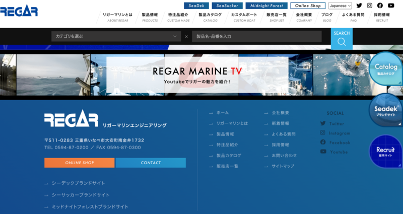
Task: Open the ABOUT REGAR menu item
Action: pyautogui.click(x=117, y=18)
